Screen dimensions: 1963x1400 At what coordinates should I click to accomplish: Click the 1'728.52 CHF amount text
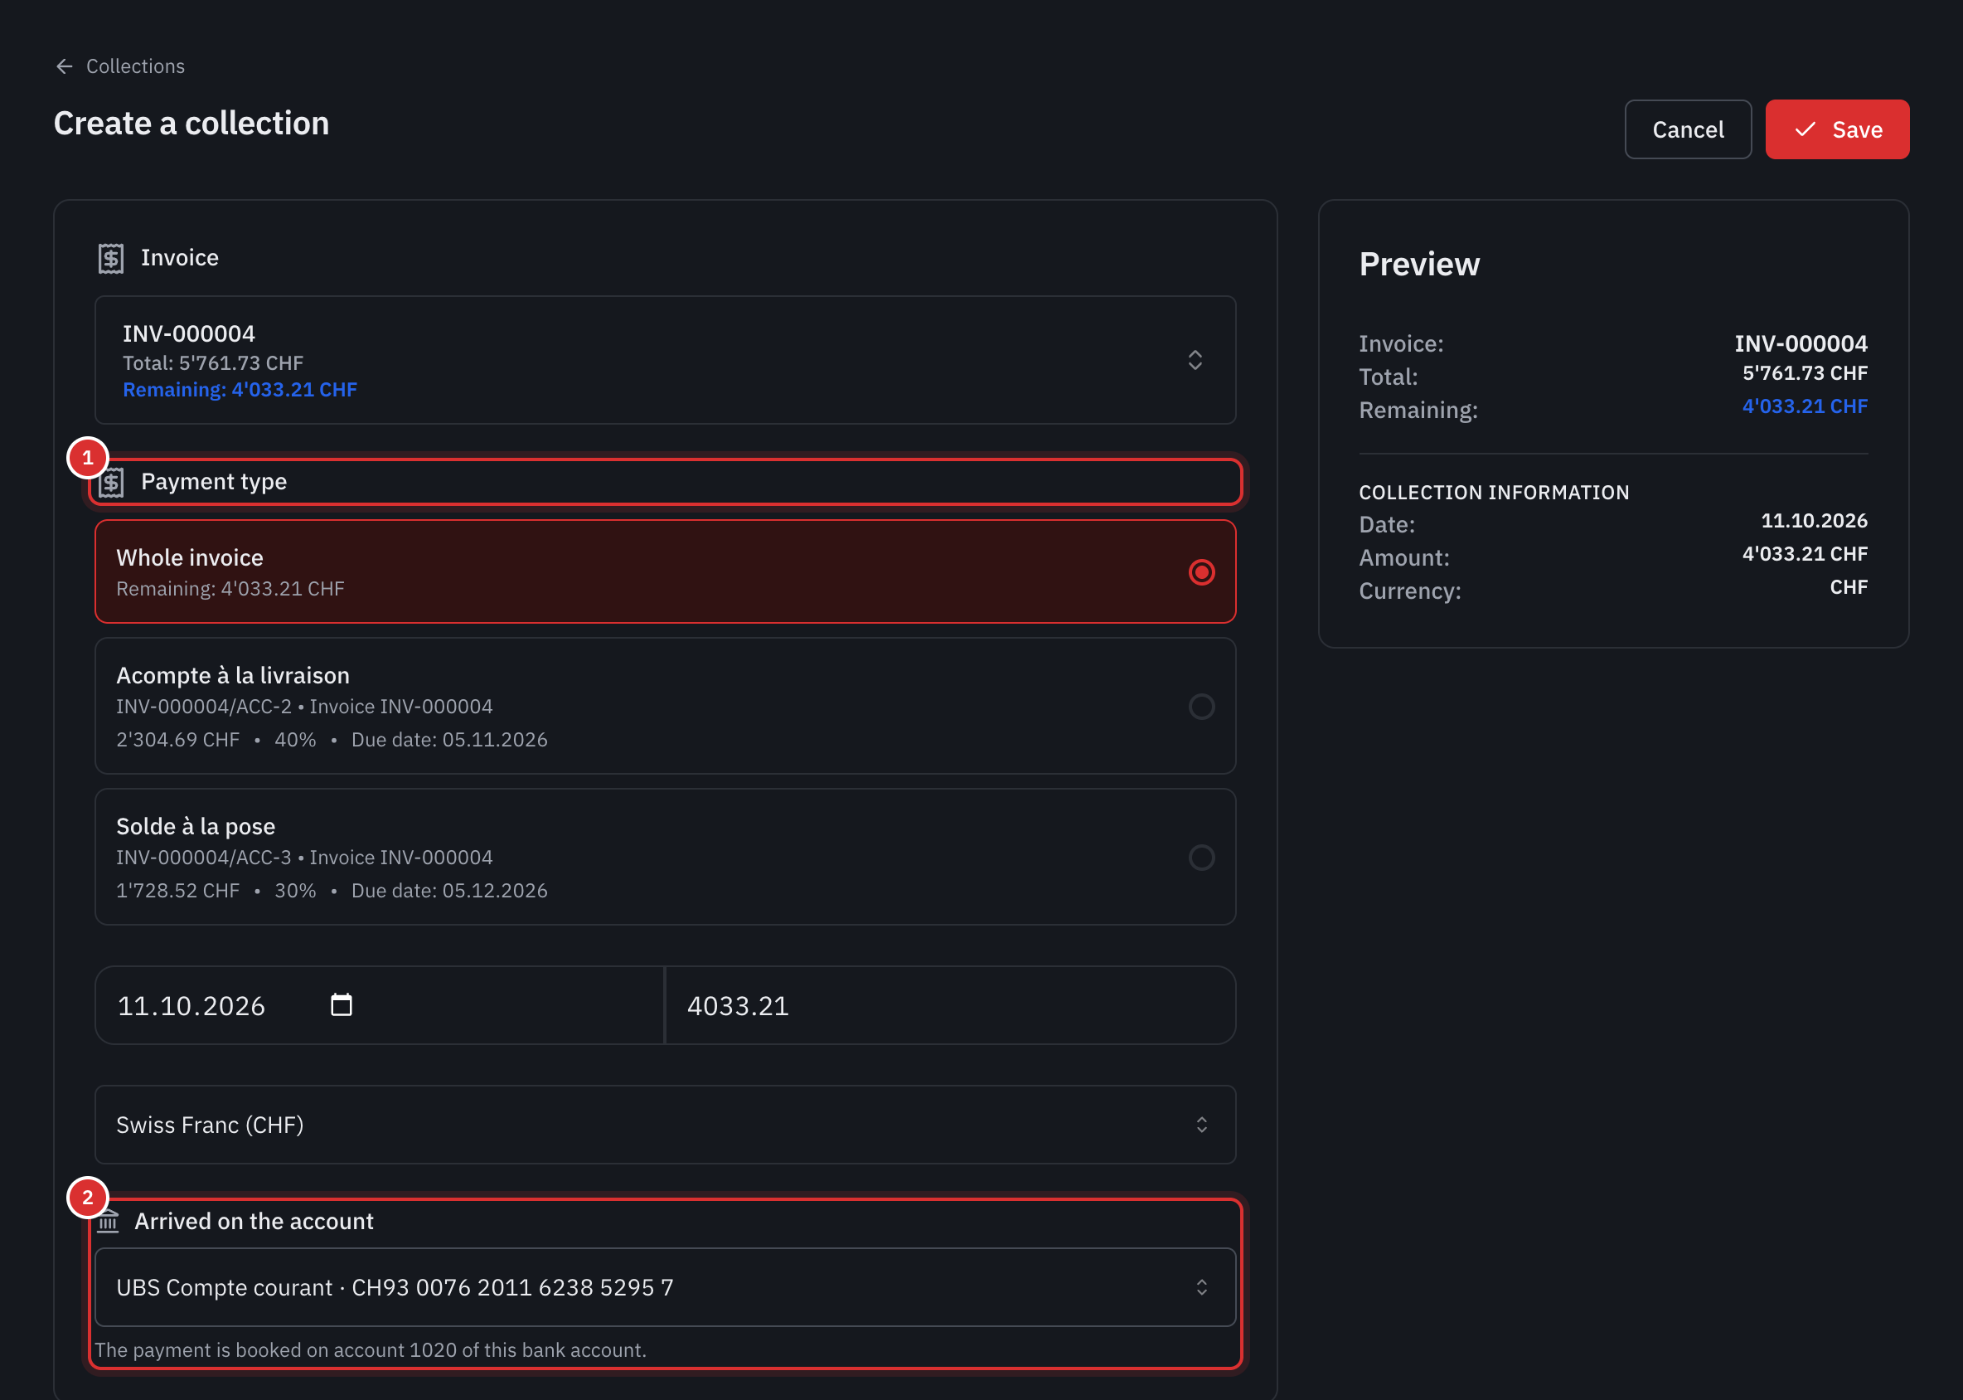177,891
